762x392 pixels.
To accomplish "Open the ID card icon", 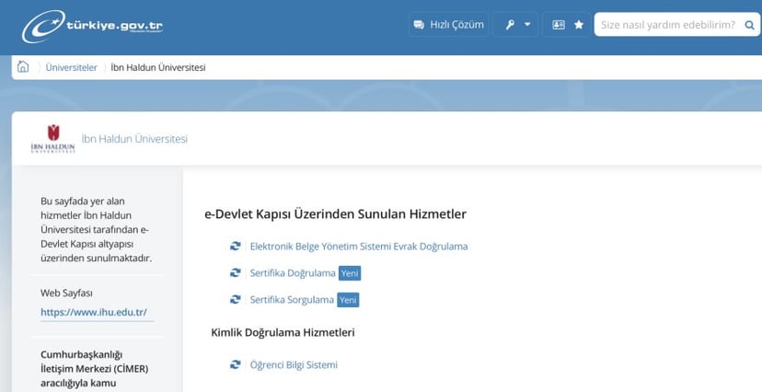I will coord(559,25).
